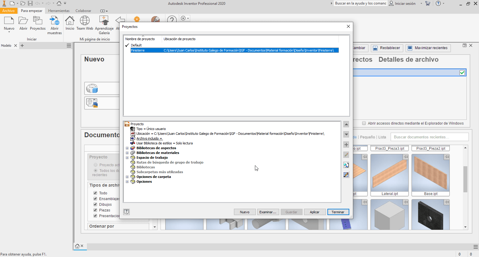
Task: Click the Home icon in the quick access toolbar
Action: 59,3
